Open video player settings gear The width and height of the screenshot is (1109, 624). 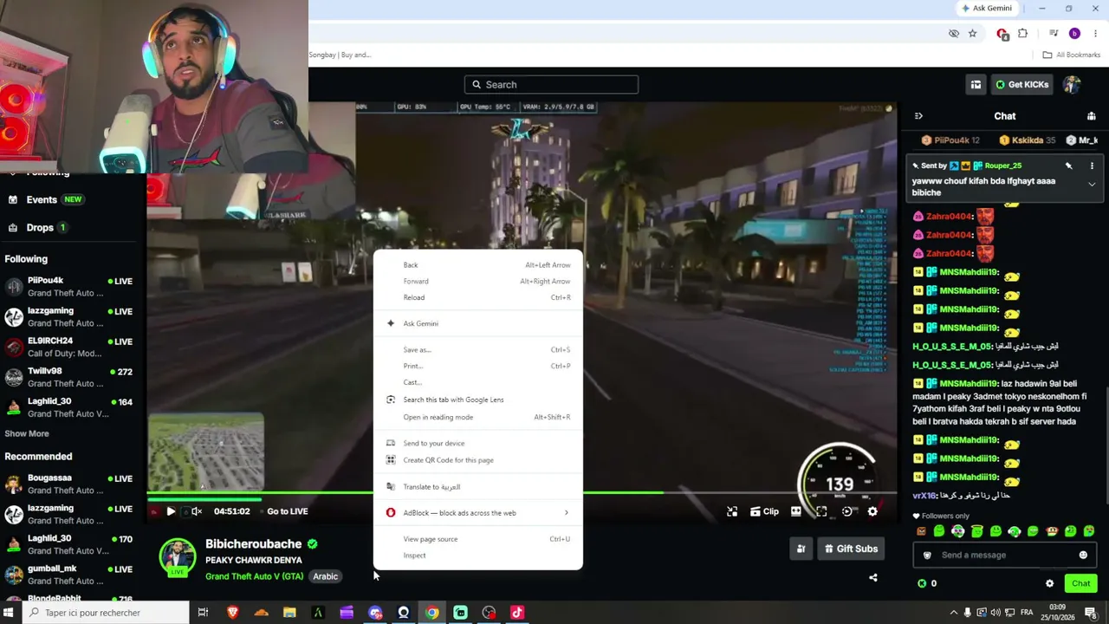click(872, 512)
